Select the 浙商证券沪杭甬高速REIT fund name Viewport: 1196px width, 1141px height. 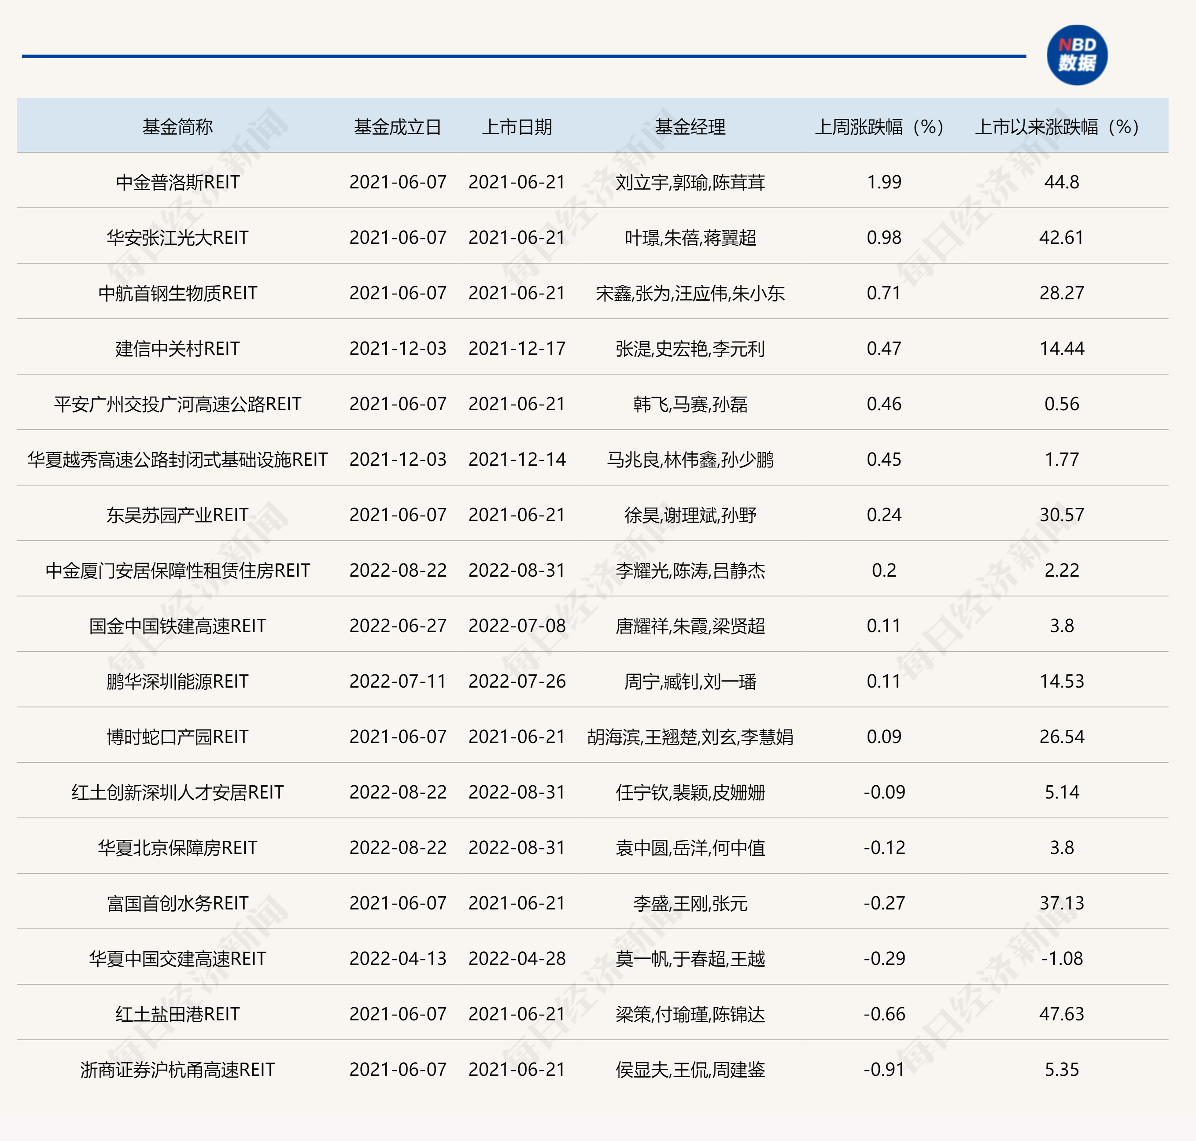click(x=177, y=1069)
